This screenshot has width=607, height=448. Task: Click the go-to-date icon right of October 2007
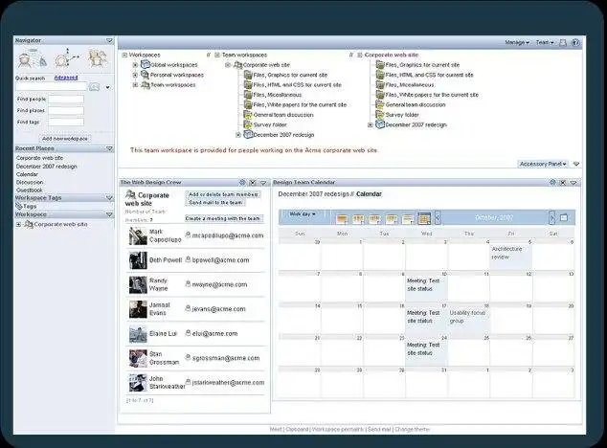coord(564,218)
